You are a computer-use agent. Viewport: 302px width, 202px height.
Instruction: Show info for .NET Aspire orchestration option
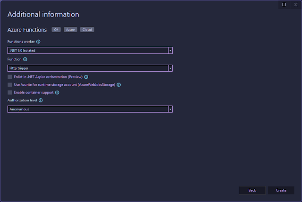click(x=86, y=77)
